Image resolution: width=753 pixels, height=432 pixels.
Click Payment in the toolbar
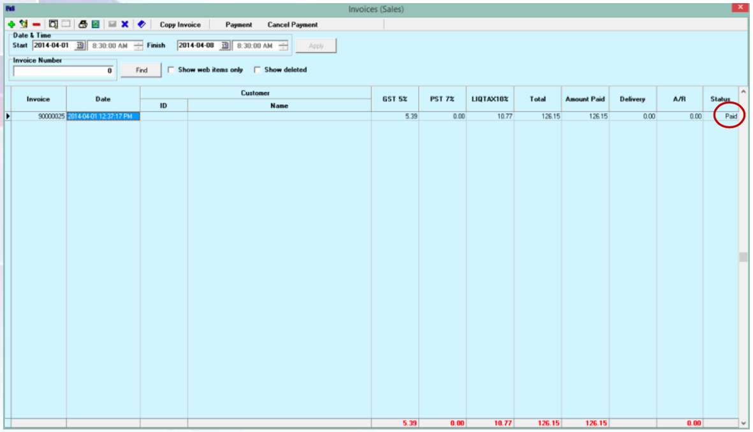click(x=238, y=24)
